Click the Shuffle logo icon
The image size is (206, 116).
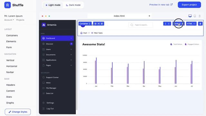(x=7, y=5)
